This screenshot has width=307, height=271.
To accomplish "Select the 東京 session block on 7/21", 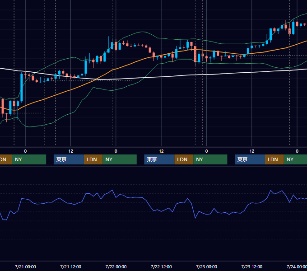I will [x=69, y=159].
